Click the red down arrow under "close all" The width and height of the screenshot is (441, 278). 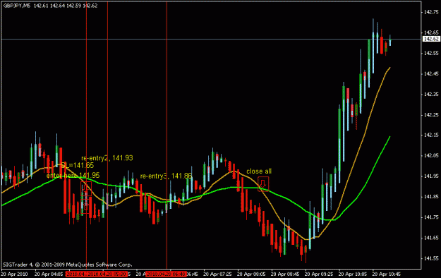[x=263, y=184]
